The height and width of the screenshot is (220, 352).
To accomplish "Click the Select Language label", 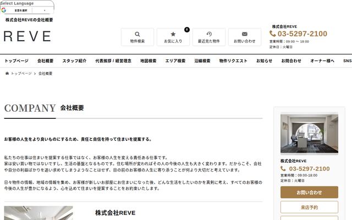I will pos(17,3).
